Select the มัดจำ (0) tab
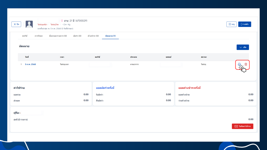Viewport: 267px width, 150px height. (x=77, y=36)
